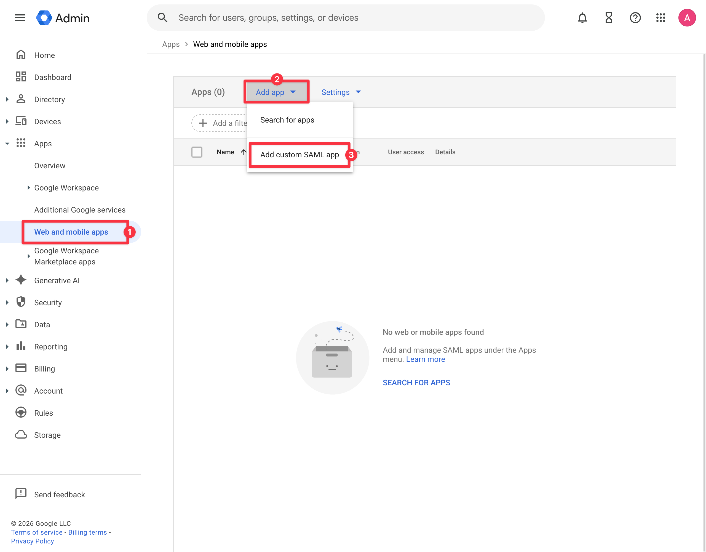
Task: Expand Google Workspace Marketplace apps arrow
Action: point(29,256)
